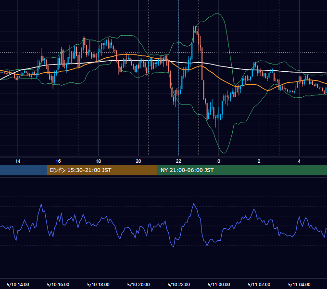
Task: Click the 18 hour label on upper axis
Action: pyautogui.click(x=98, y=161)
